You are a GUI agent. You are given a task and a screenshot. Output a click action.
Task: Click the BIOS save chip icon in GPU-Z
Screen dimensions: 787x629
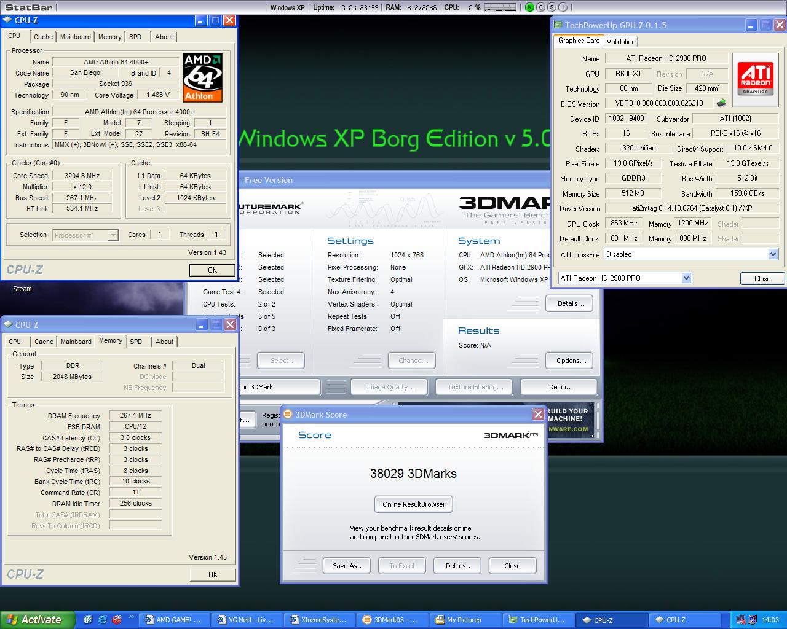coord(721,103)
